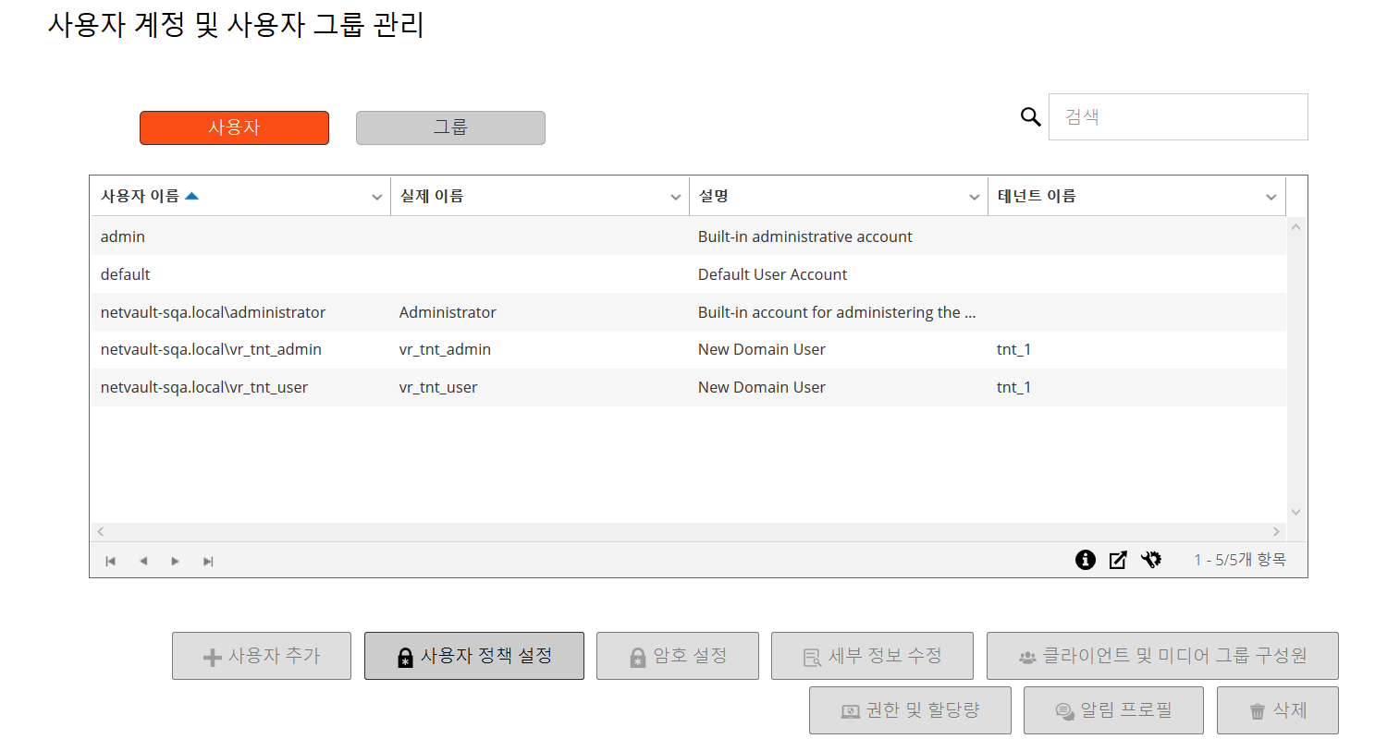Go to the first page of users
The width and height of the screenshot is (1375, 739).
tap(111, 561)
